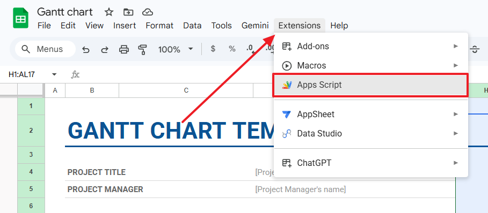The image size is (488, 213).
Task: Click the strikethrough icon in toolbar
Action: pos(475,49)
